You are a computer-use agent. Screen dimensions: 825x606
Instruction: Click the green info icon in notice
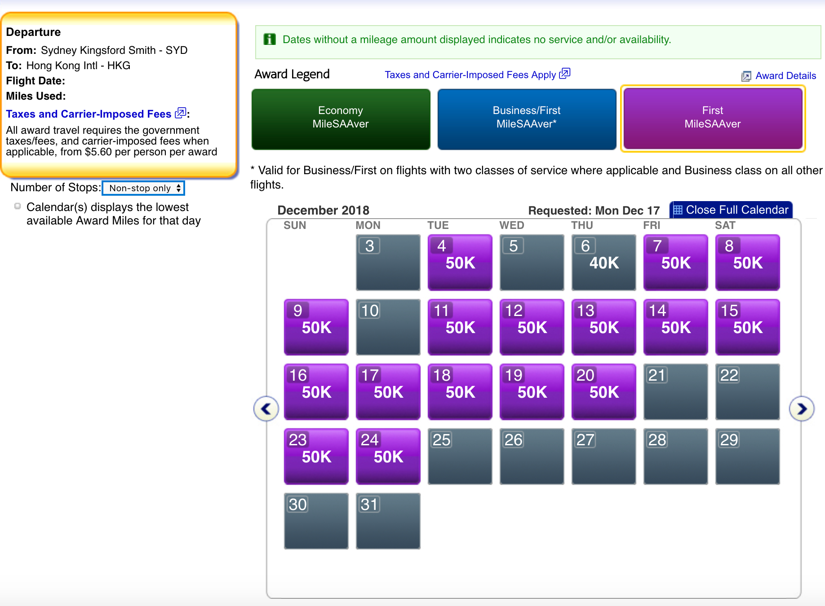pos(270,40)
